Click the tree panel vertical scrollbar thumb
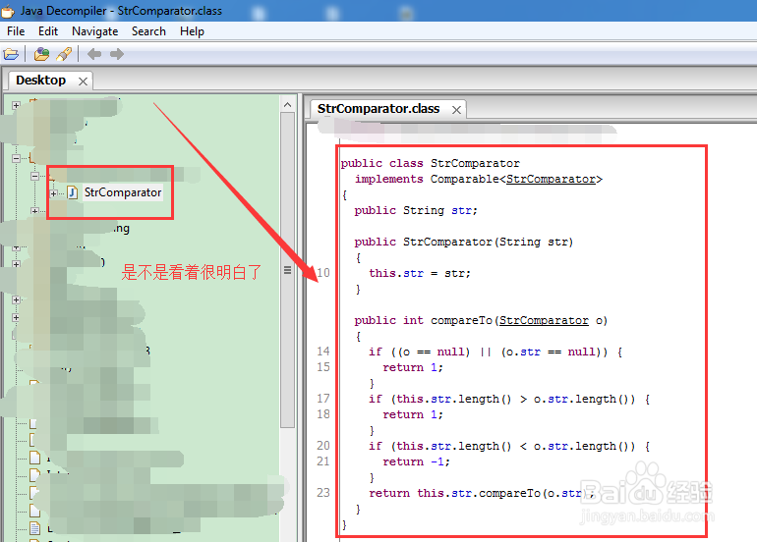Viewport: 757px width, 542px height. pyautogui.click(x=288, y=270)
